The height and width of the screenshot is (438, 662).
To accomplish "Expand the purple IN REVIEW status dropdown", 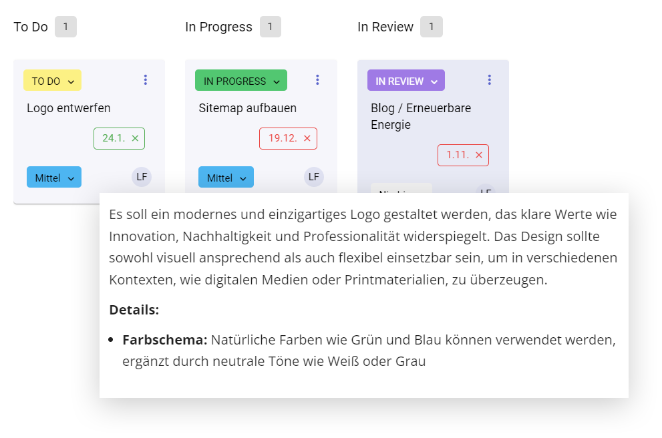I will (406, 81).
